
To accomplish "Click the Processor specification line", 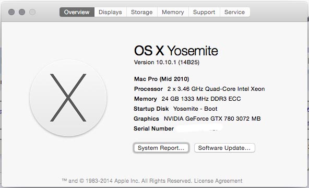I will point(199,89).
